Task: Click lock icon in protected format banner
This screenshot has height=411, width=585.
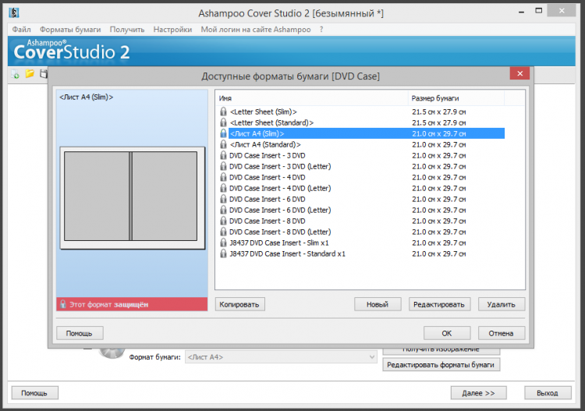Action: click(x=63, y=304)
